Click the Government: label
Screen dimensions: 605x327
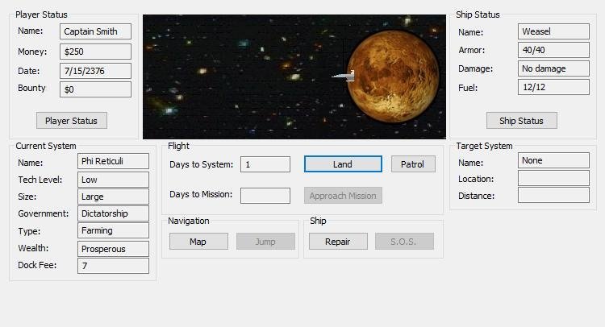[44, 213]
